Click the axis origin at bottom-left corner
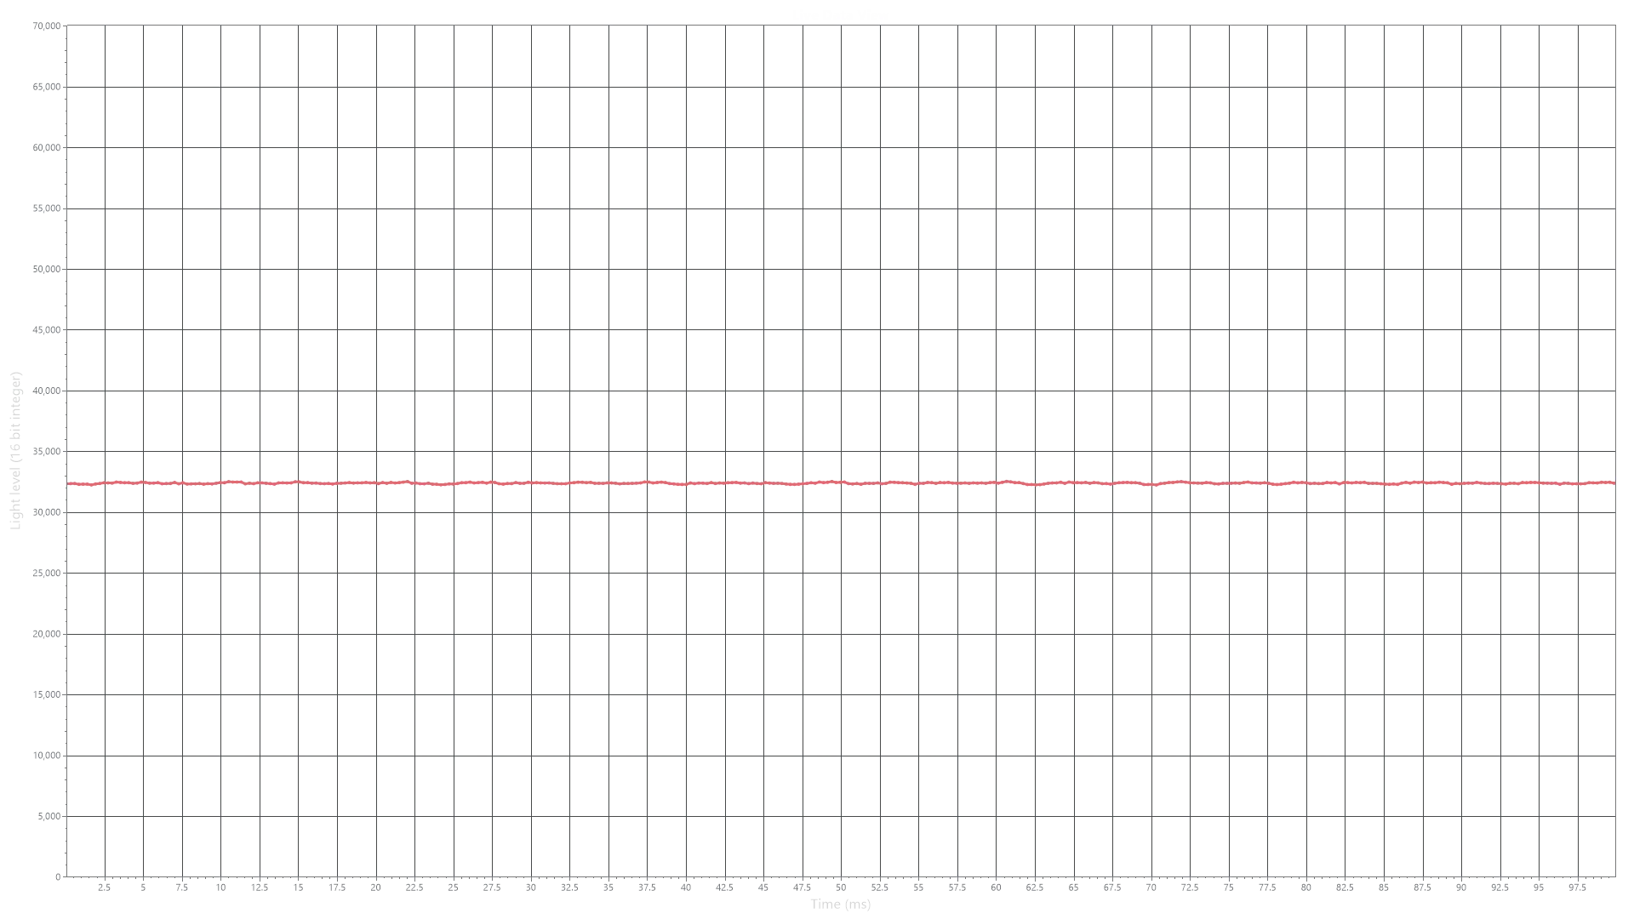1634x919 pixels. point(65,874)
